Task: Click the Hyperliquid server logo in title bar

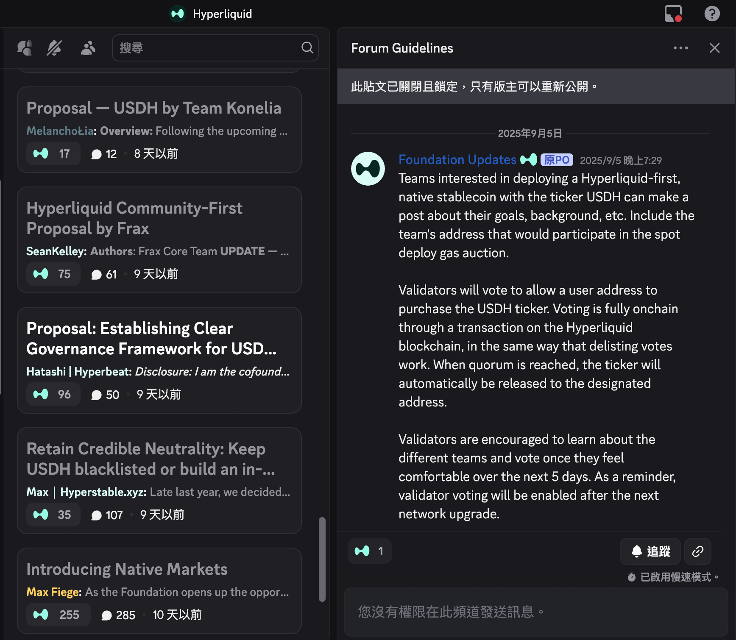Action: tap(178, 14)
